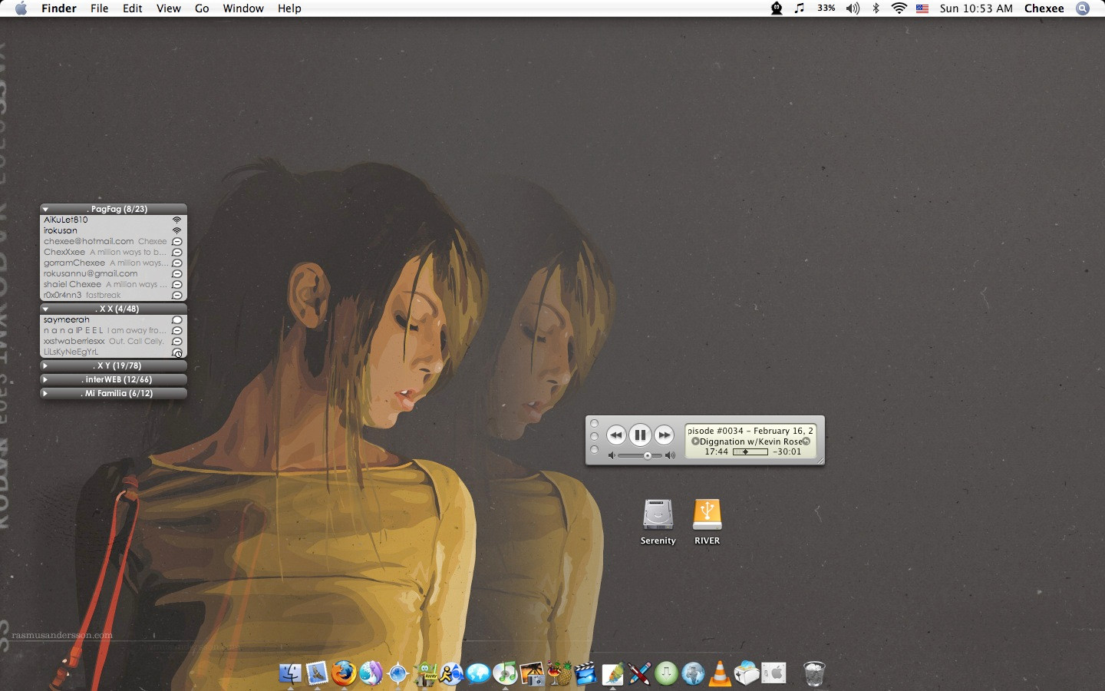Click the 33% battery indicator
This screenshot has width=1105, height=691.
tap(826, 8)
